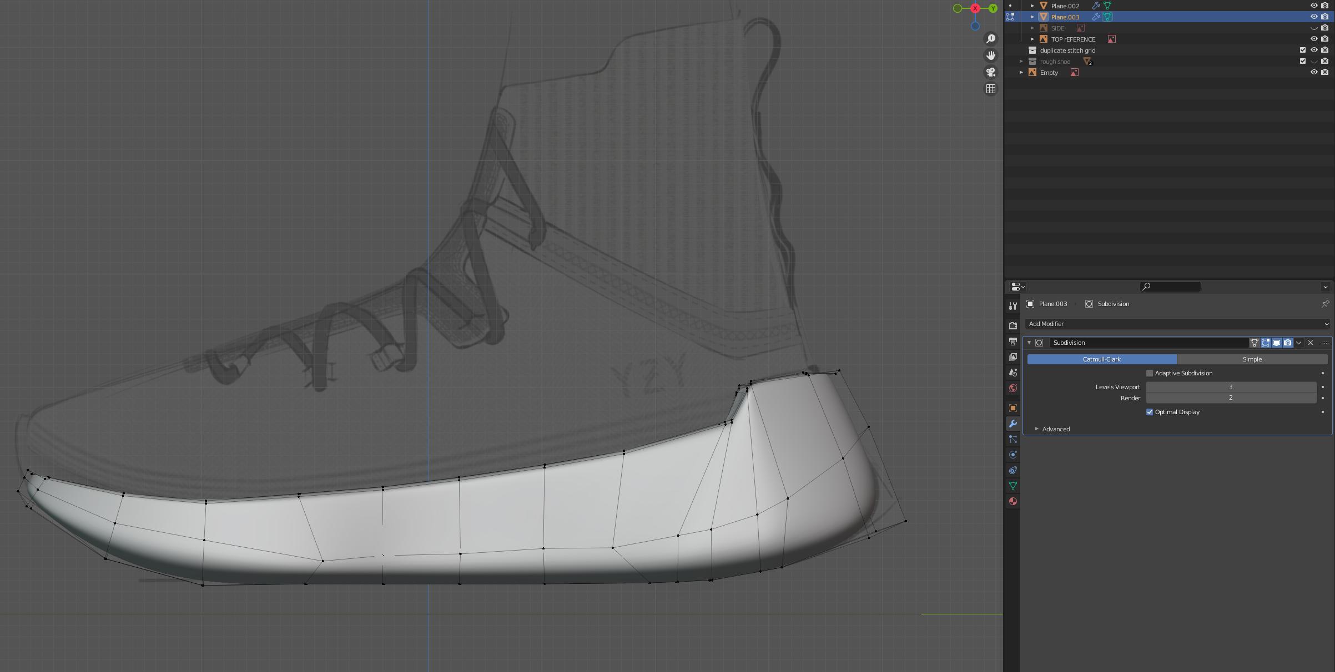Click the Subdivision modifier drag grip handle
The width and height of the screenshot is (1335, 672).
(1325, 343)
